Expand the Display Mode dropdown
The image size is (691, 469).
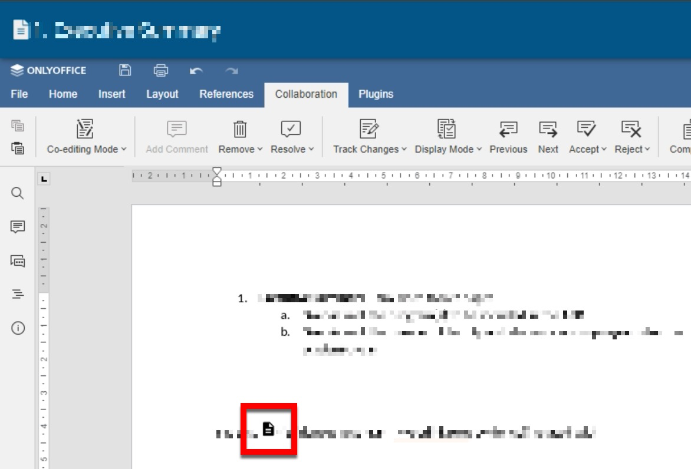[448, 149]
